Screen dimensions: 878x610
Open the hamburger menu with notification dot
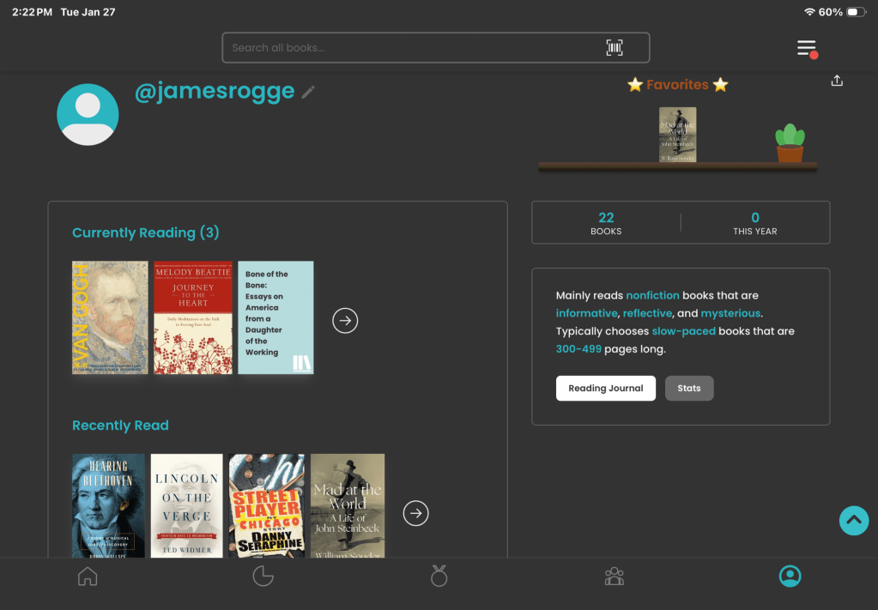click(806, 48)
